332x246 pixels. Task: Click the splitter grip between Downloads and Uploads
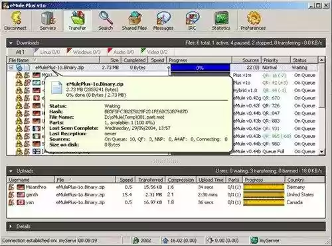coord(166,162)
